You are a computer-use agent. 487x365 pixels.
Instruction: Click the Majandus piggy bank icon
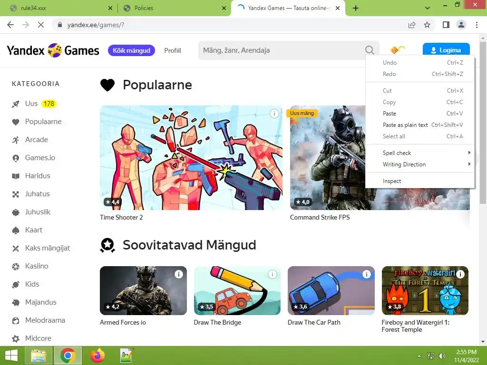[x=16, y=302]
